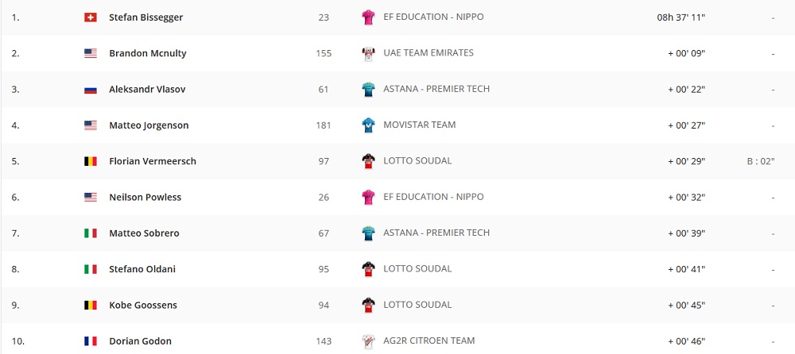Open rider Brandon Mcnulty's profile

click(147, 54)
